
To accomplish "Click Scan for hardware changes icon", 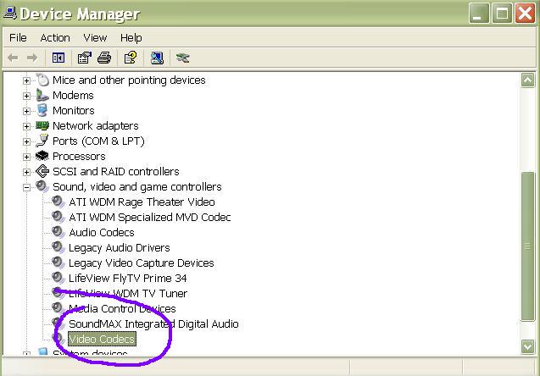I will click(x=157, y=58).
